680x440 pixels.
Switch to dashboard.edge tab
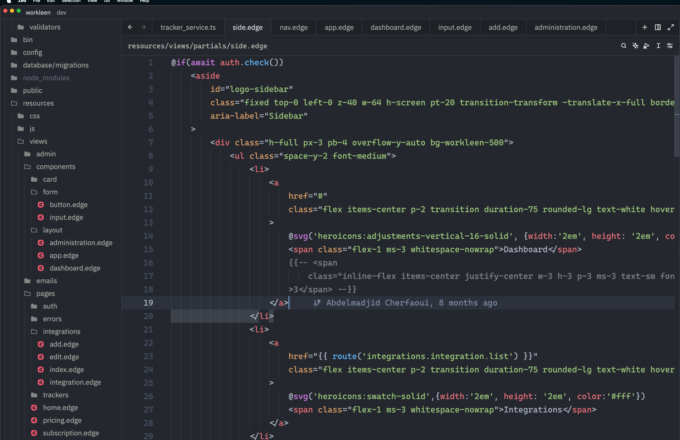click(396, 27)
